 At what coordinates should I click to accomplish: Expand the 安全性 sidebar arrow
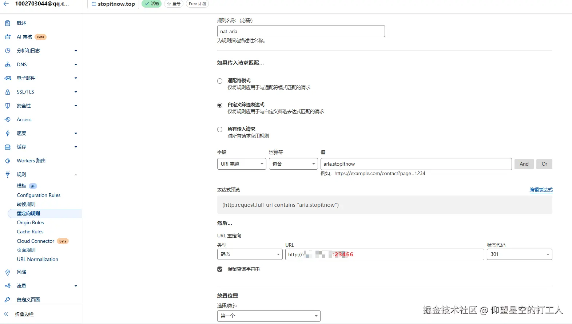76,106
